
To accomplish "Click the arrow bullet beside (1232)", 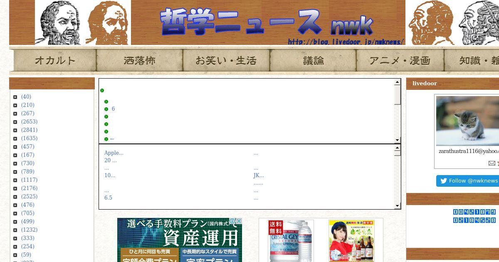I will 15,230.
